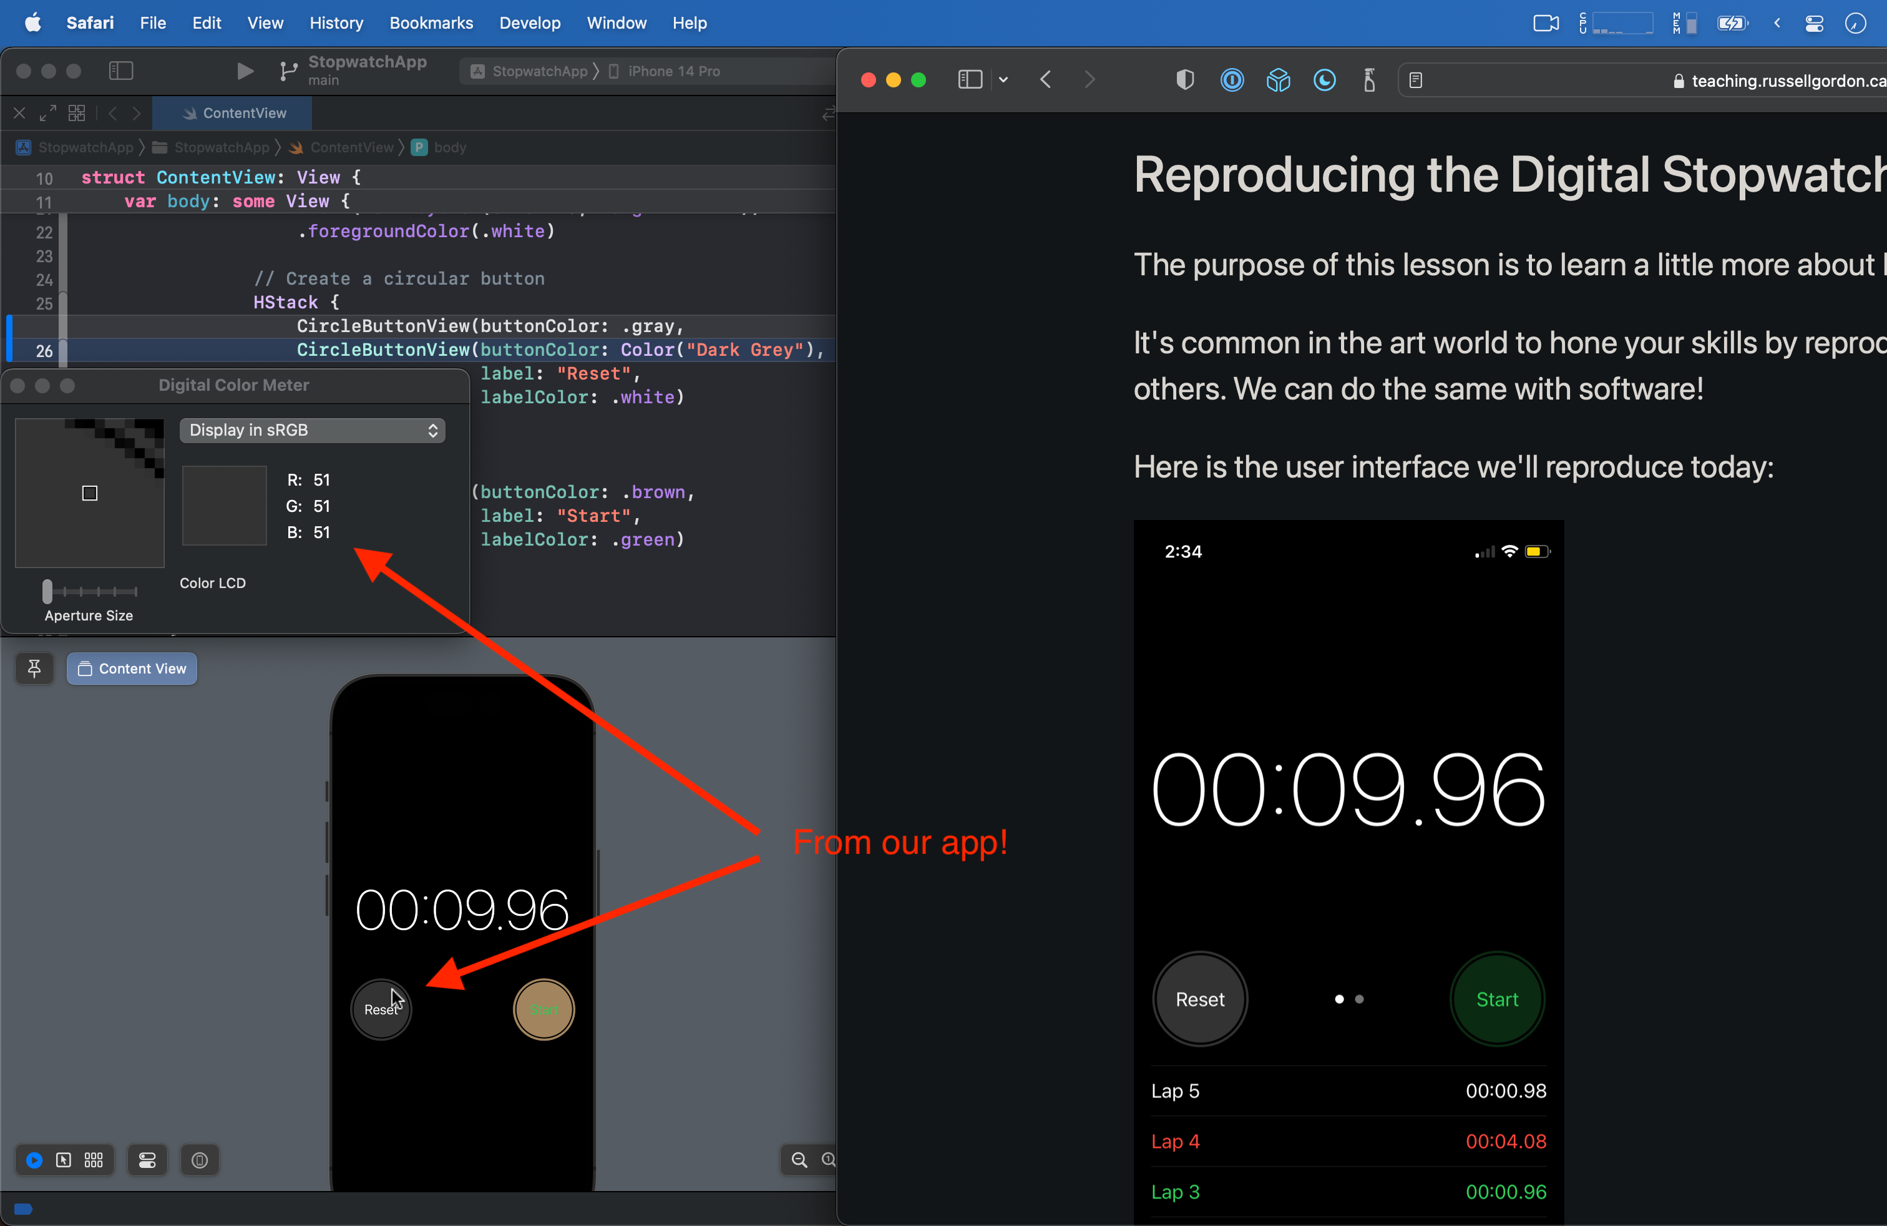Zoom out the preview canvas

(x=799, y=1160)
